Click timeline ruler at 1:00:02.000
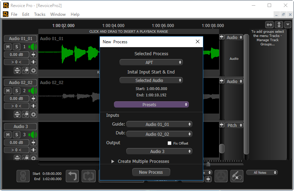Viewport: 294px width, 191px height. point(63,26)
